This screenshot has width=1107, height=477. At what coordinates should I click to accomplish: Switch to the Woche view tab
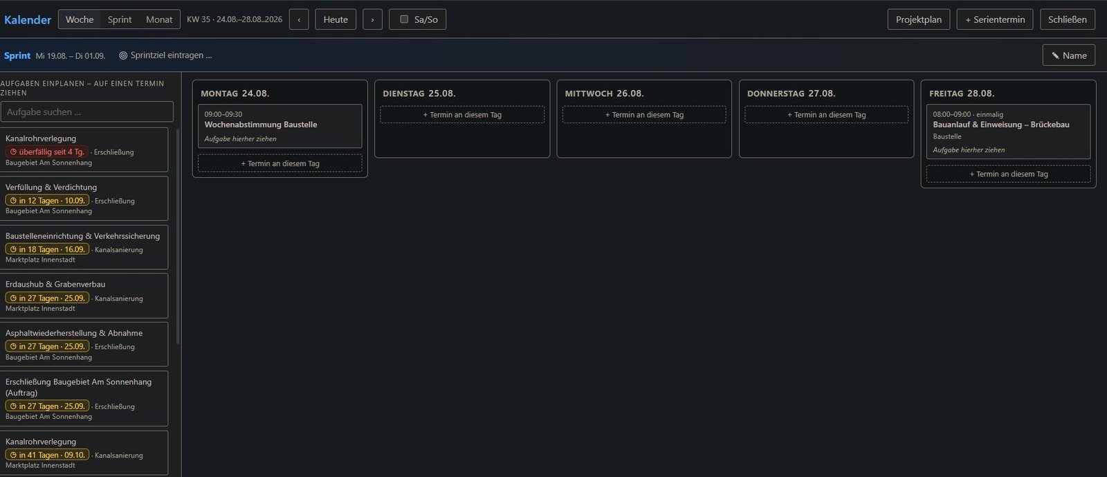point(80,19)
